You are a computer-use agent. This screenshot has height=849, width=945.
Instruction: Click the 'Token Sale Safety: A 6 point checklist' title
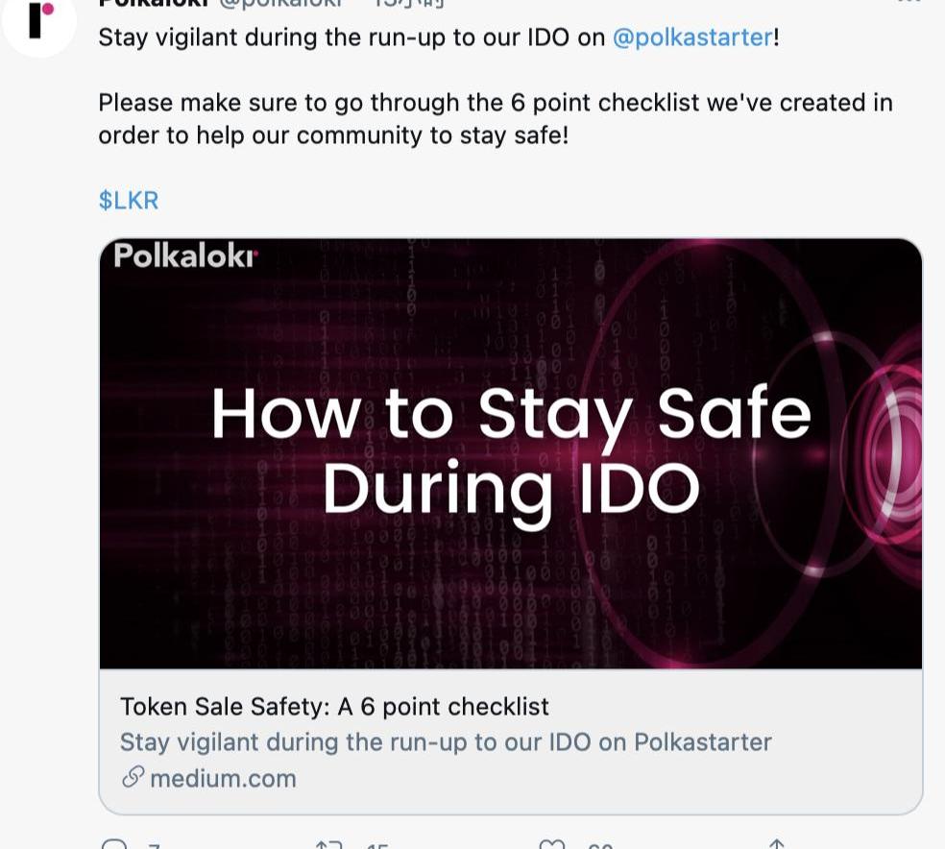(334, 707)
